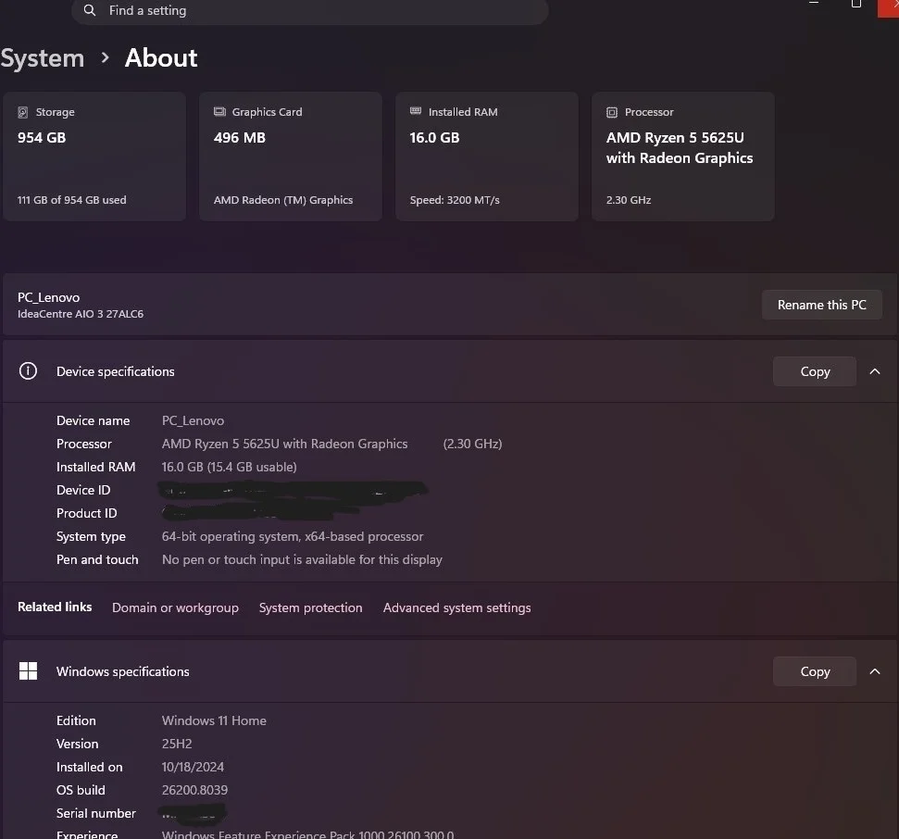Screen dimensions: 899x839
Task: Go back to System via breadcrumb
Action: 43,58
